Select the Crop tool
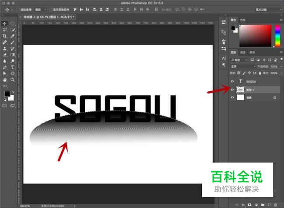 click(4, 36)
